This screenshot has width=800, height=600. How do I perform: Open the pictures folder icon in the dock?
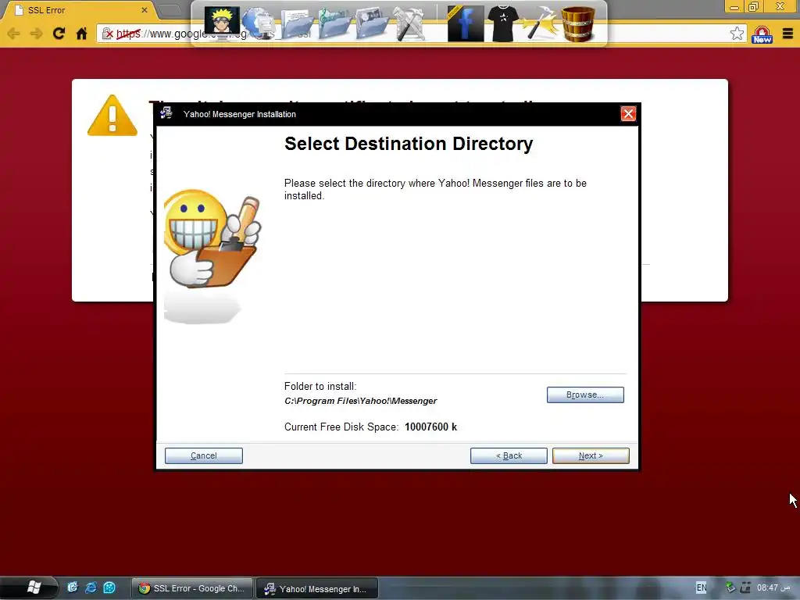click(372, 23)
